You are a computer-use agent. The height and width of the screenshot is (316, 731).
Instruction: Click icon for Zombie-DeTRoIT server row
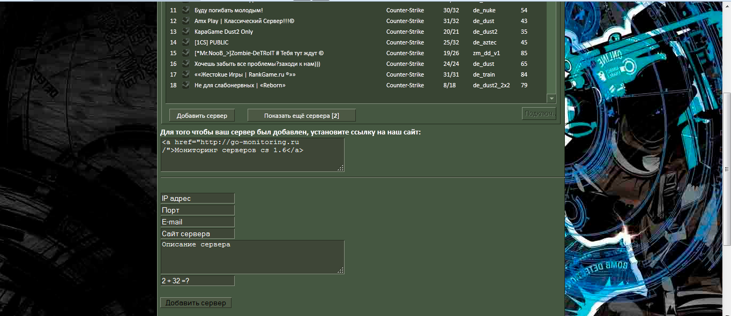tap(185, 52)
